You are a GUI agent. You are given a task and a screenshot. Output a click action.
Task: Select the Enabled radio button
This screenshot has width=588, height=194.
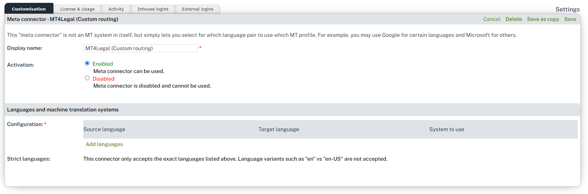(x=87, y=63)
